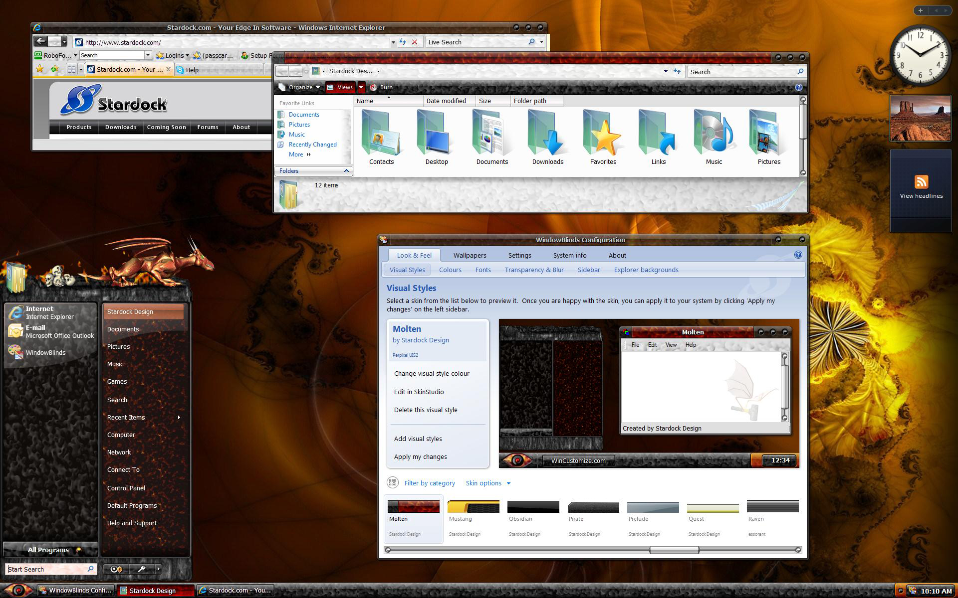Click the Start Search magnifier icon
The width and height of the screenshot is (958, 598).
point(90,569)
